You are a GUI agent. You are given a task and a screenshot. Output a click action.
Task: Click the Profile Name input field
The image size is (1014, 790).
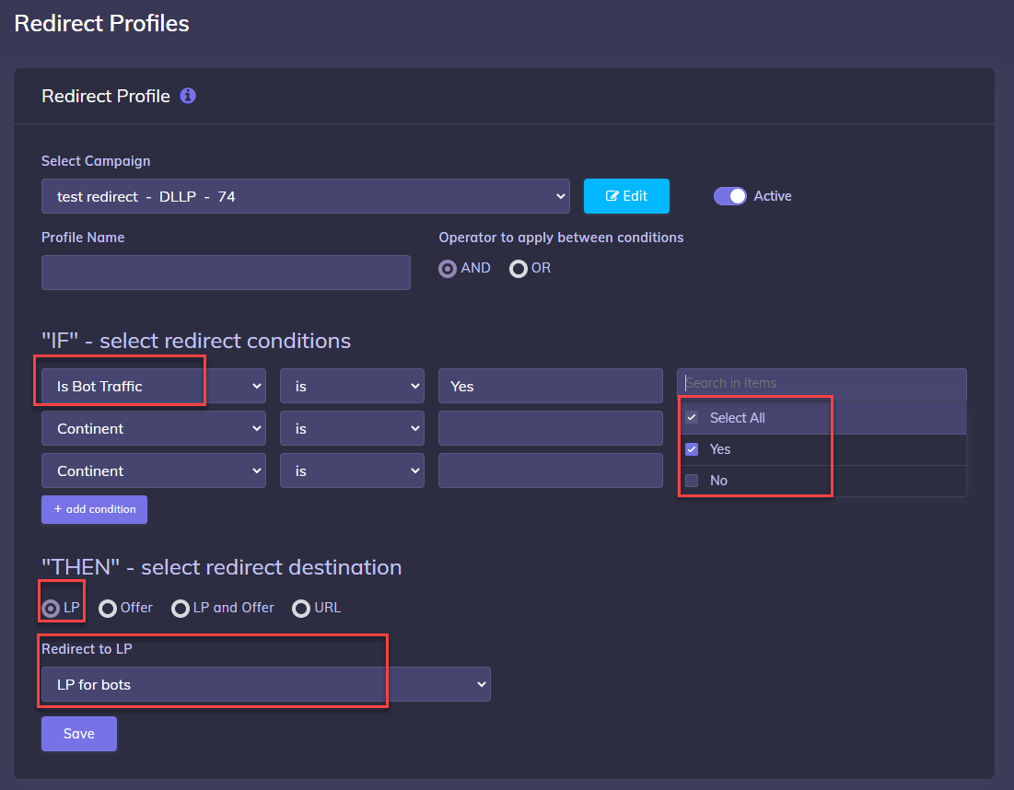pyautogui.click(x=226, y=273)
